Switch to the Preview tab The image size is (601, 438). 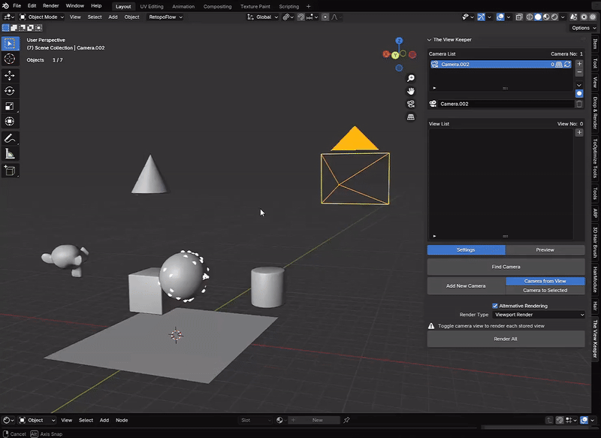point(545,250)
